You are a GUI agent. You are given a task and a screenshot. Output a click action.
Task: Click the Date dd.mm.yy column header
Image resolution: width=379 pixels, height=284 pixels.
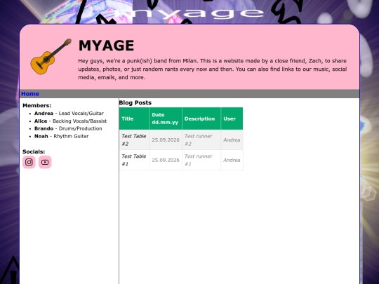coord(166,119)
